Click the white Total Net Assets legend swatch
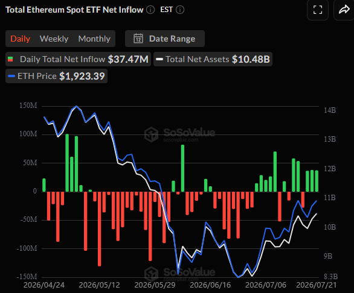 click(159, 59)
